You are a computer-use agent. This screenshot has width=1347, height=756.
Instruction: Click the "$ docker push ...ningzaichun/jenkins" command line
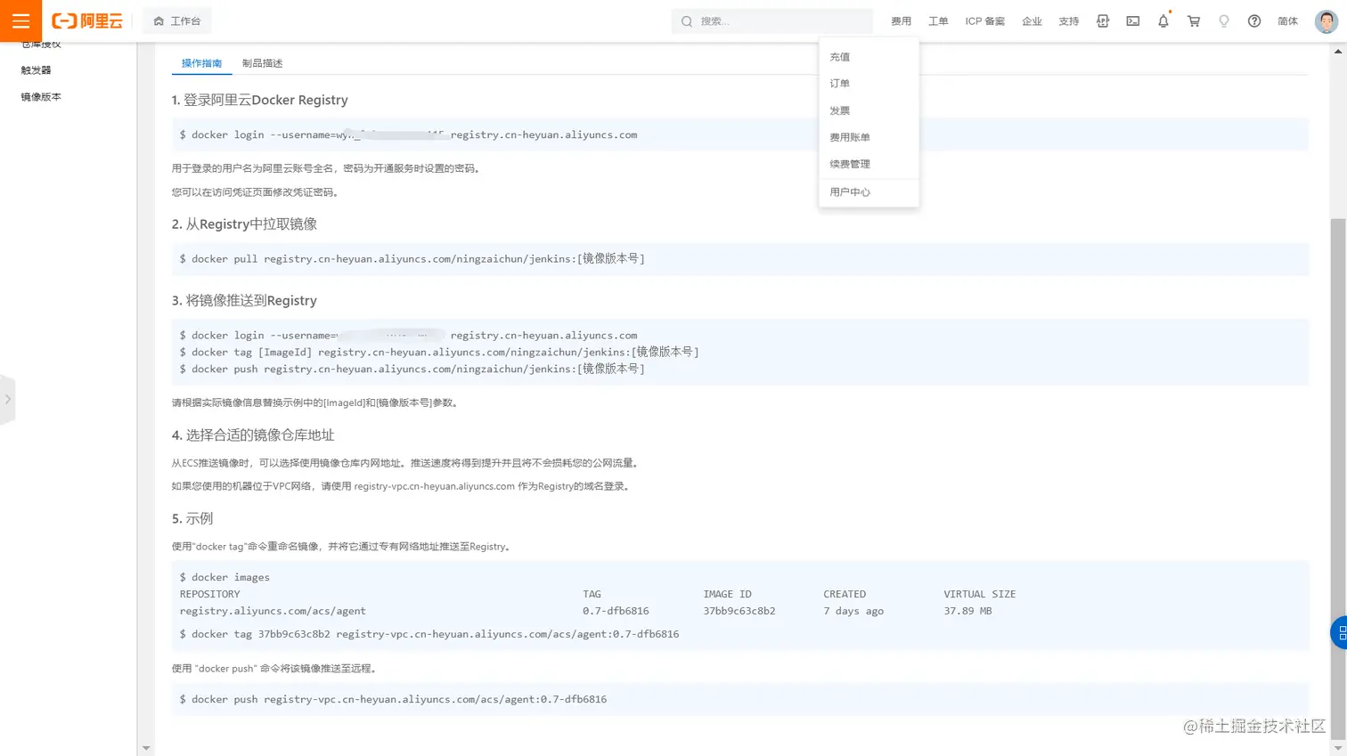point(412,369)
